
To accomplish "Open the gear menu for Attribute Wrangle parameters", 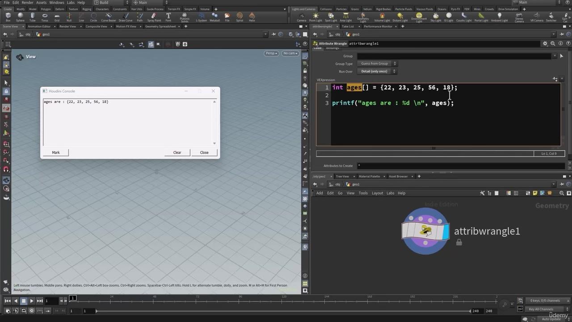I will (x=545, y=43).
